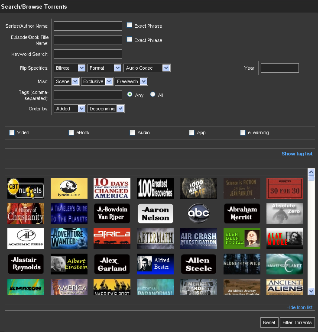
Task: Select the Air Crash Investigation icon
Action: tap(198, 239)
